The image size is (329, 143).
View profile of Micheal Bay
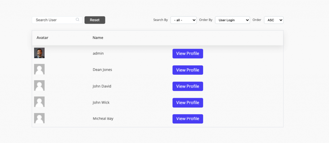pyautogui.click(x=188, y=119)
